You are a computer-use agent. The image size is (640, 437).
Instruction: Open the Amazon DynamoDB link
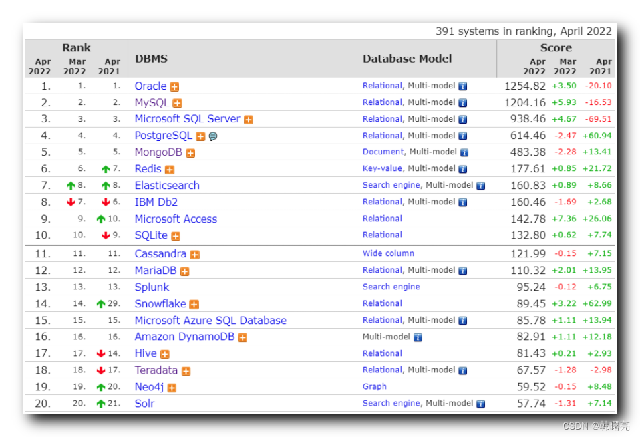[x=184, y=337]
